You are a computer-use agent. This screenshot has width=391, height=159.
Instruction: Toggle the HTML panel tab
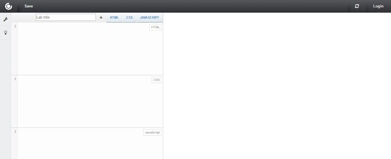[114, 17]
